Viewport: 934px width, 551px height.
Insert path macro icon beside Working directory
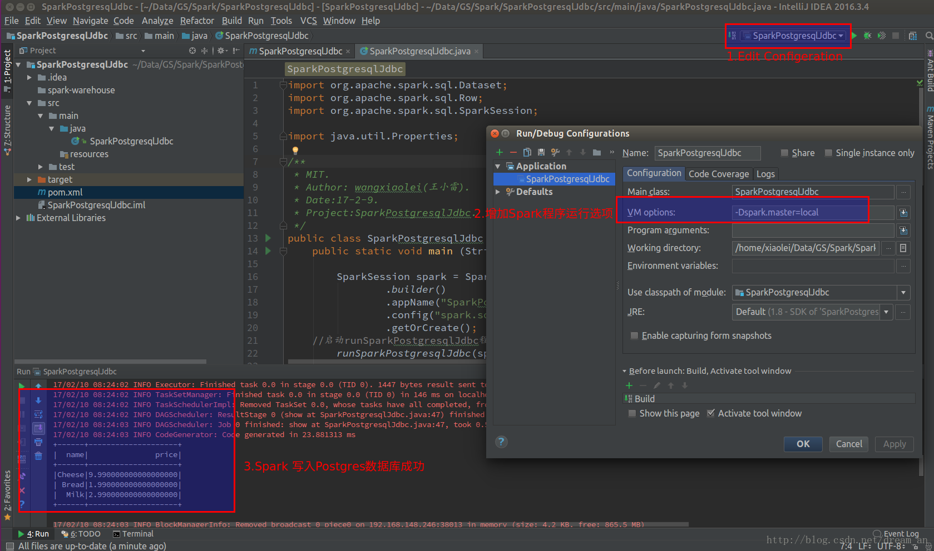point(903,248)
